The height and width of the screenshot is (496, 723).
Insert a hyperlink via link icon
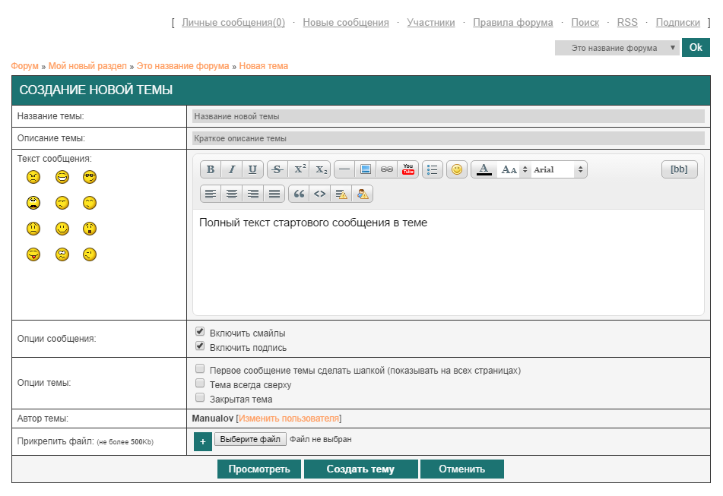pos(387,169)
